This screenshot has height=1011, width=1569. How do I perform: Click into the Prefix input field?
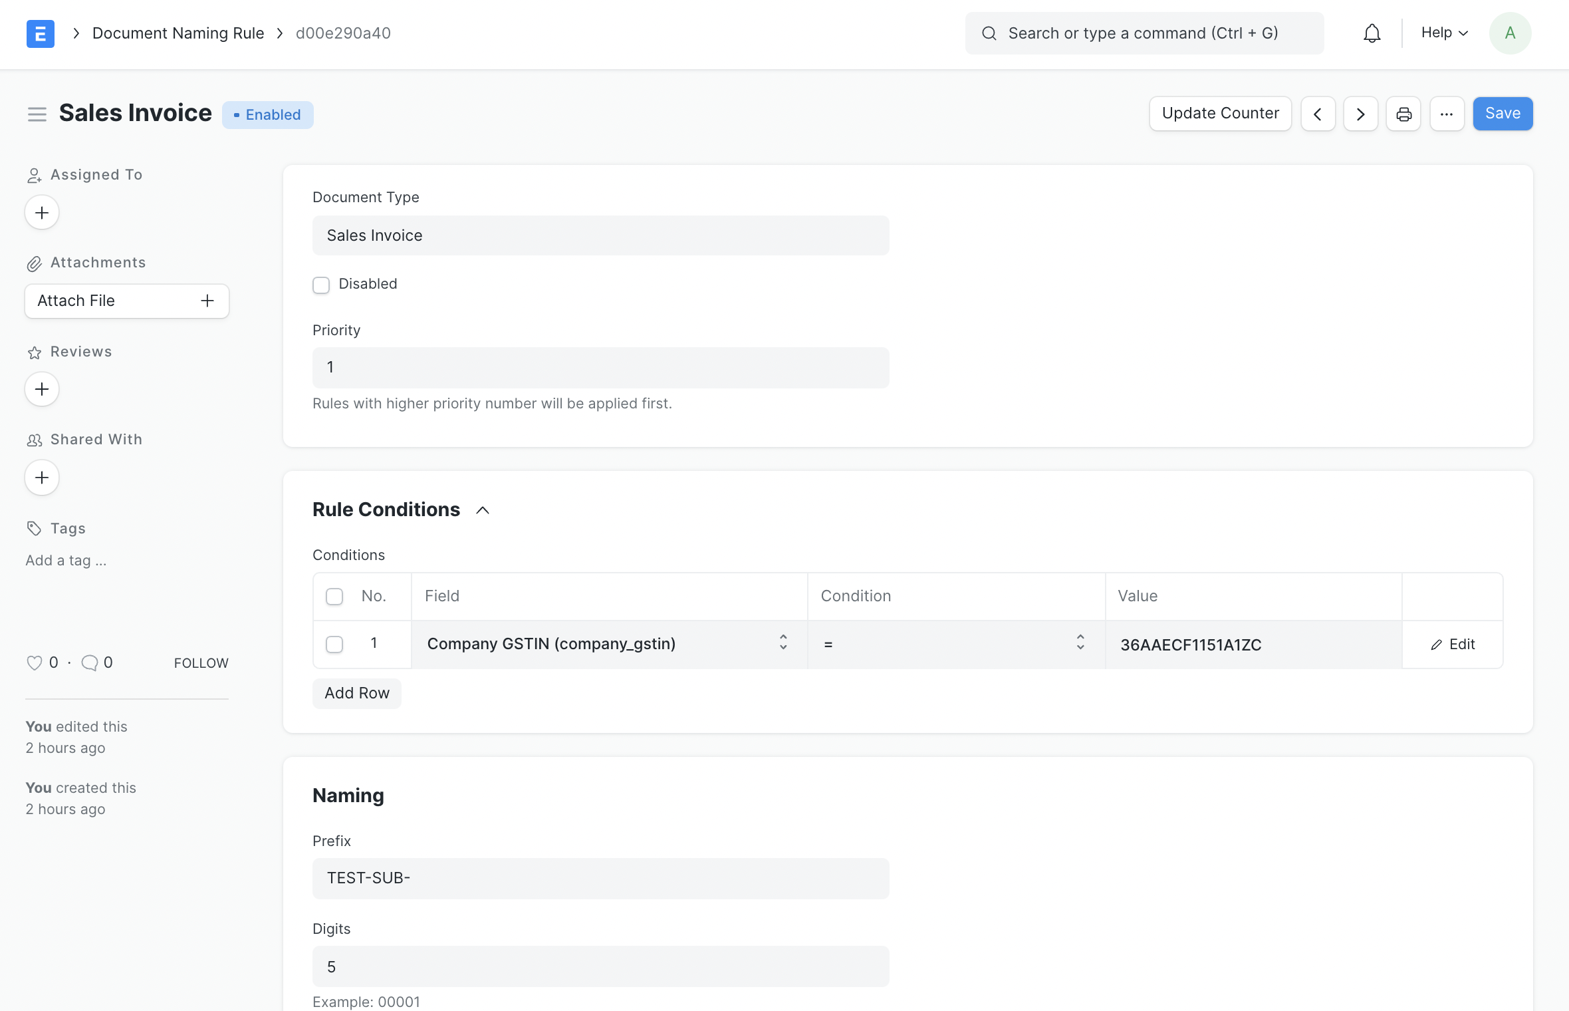click(x=600, y=878)
